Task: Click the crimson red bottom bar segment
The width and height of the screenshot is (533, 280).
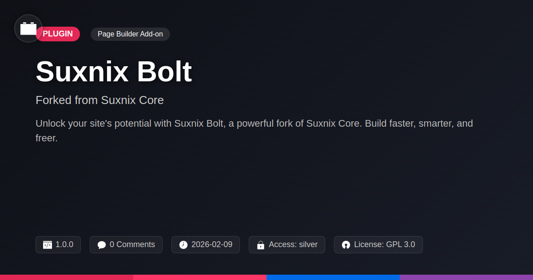Action: tap(67, 277)
